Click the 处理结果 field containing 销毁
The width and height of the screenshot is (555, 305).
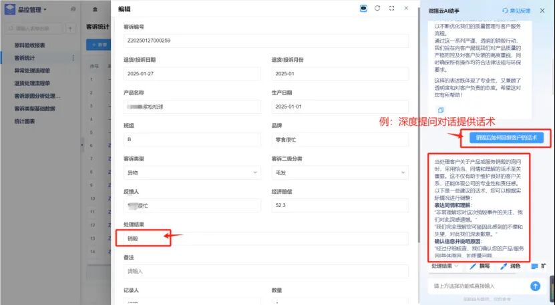(x=266, y=238)
